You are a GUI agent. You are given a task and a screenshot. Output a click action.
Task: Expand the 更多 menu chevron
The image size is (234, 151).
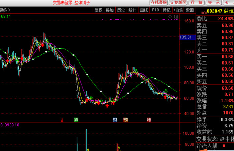click(x=9, y=10)
